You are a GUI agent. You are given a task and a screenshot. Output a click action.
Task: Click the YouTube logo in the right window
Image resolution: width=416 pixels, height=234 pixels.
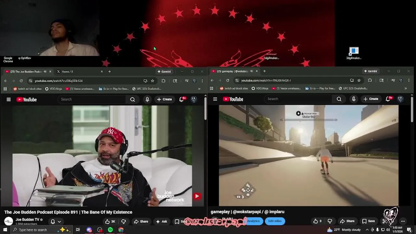coord(233,99)
